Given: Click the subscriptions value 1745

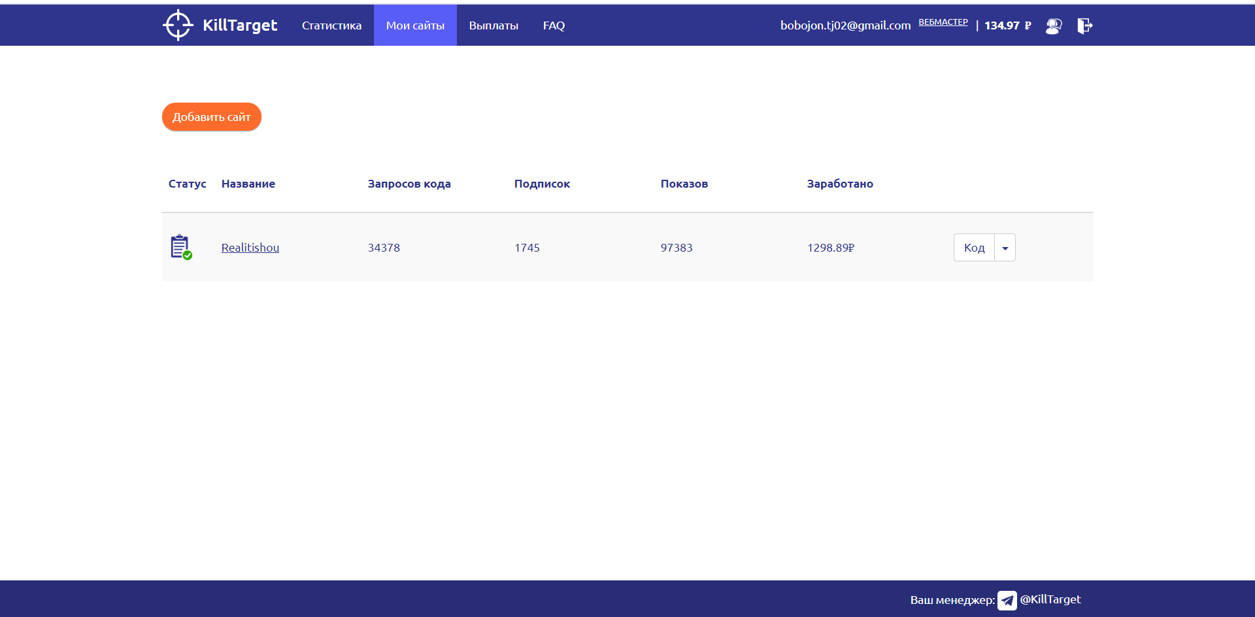Looking at the screenshot, I should point(527,248).
